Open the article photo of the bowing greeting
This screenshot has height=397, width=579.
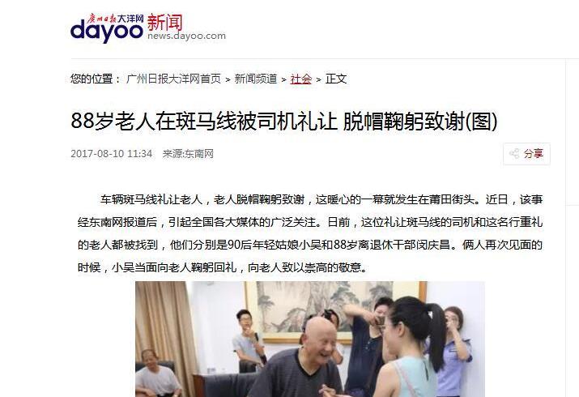[310, 339]
